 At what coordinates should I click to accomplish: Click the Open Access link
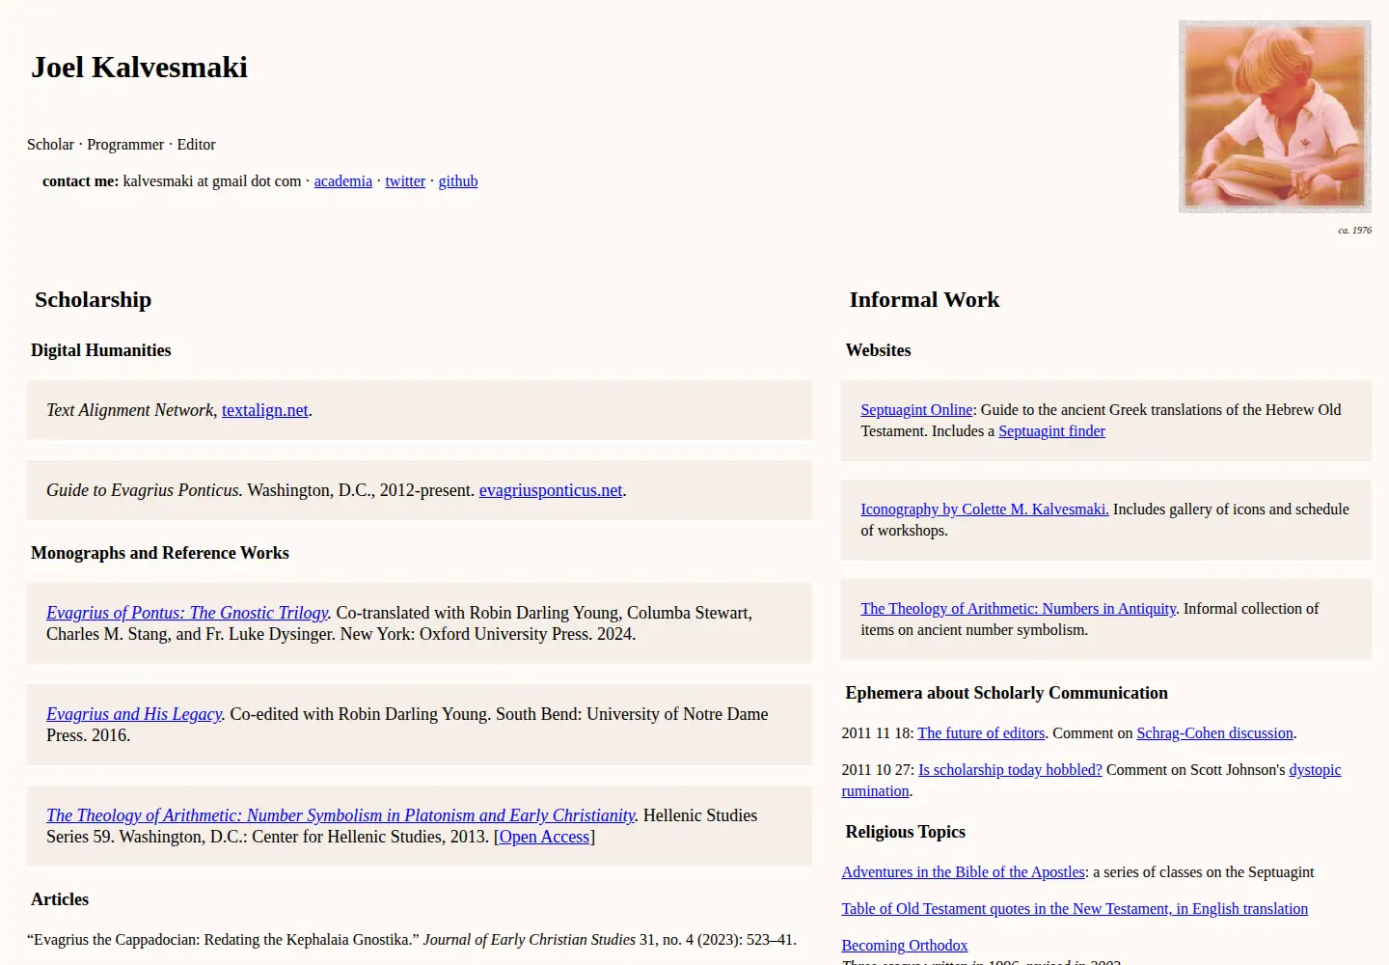coord(544,837)
